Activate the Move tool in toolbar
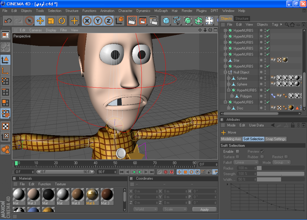307x220 pixels. (40, 21)
